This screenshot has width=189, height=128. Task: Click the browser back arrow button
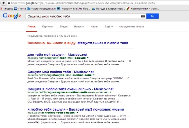click(3, 3)
